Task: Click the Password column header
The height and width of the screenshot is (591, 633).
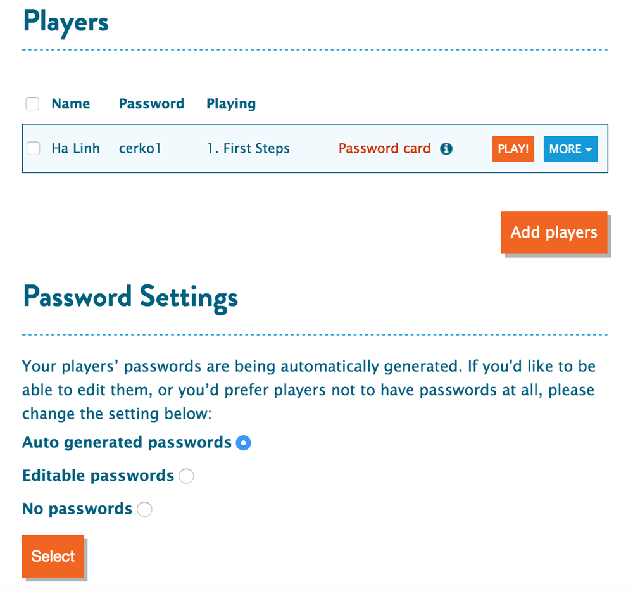Action: point(151,104)
